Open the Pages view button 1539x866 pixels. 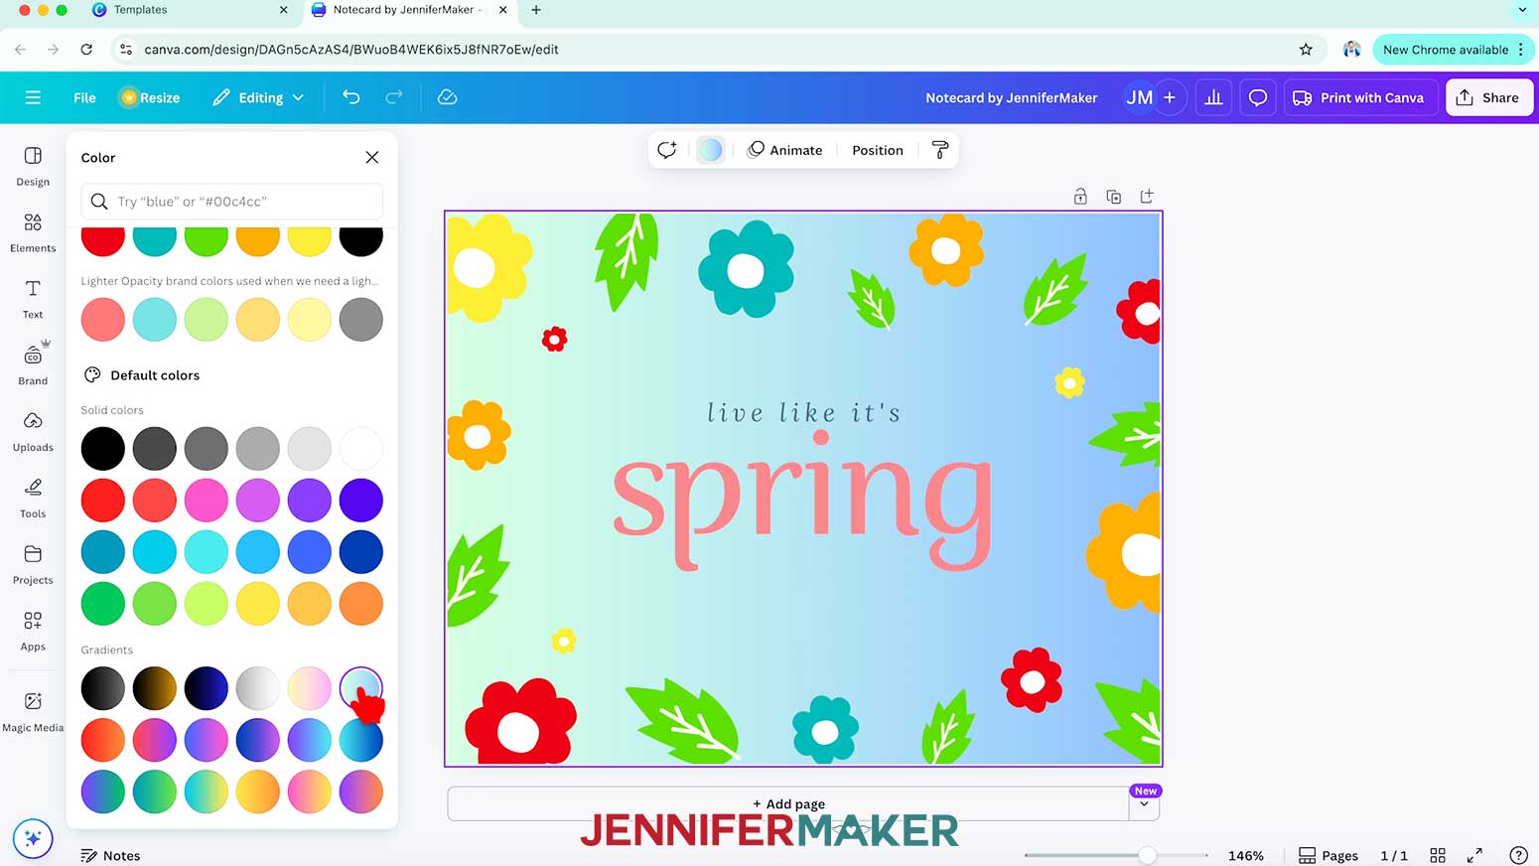click(1329, 855)
